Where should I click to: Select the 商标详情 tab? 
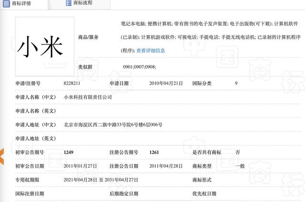[21, 3]
